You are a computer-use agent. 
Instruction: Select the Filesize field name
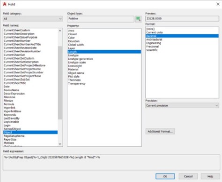[x=30, y=101]
